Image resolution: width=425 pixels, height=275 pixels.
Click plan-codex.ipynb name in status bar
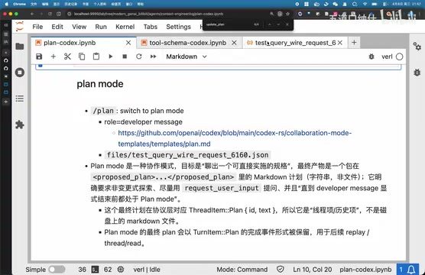click(x=365, y=270)
